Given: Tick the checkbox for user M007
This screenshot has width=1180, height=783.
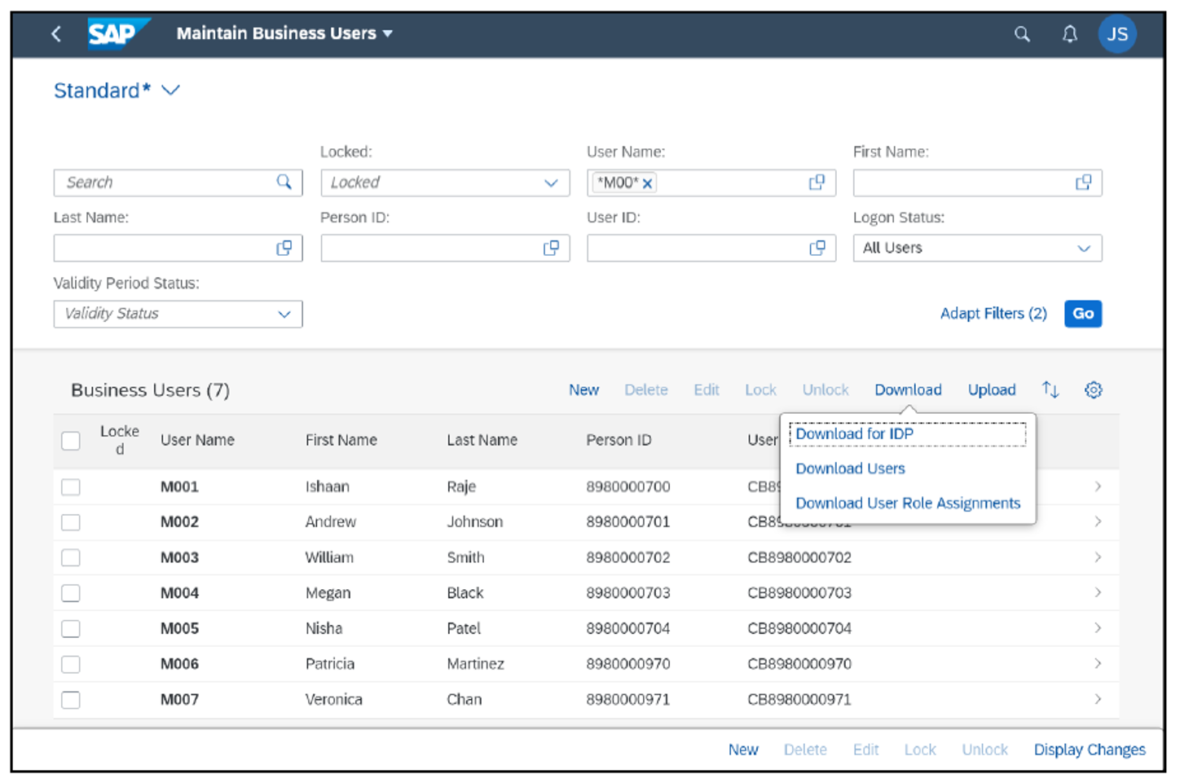Looking at the screenshot, I should (70, 699).
